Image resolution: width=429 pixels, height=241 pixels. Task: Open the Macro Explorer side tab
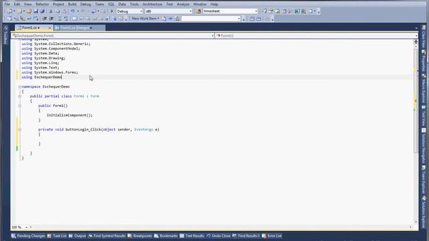pyautogui.click(x=424, y=89)
